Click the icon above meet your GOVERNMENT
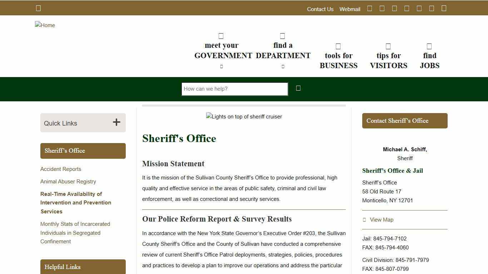The height and width of the screenshot is (274, 488). 221,35
